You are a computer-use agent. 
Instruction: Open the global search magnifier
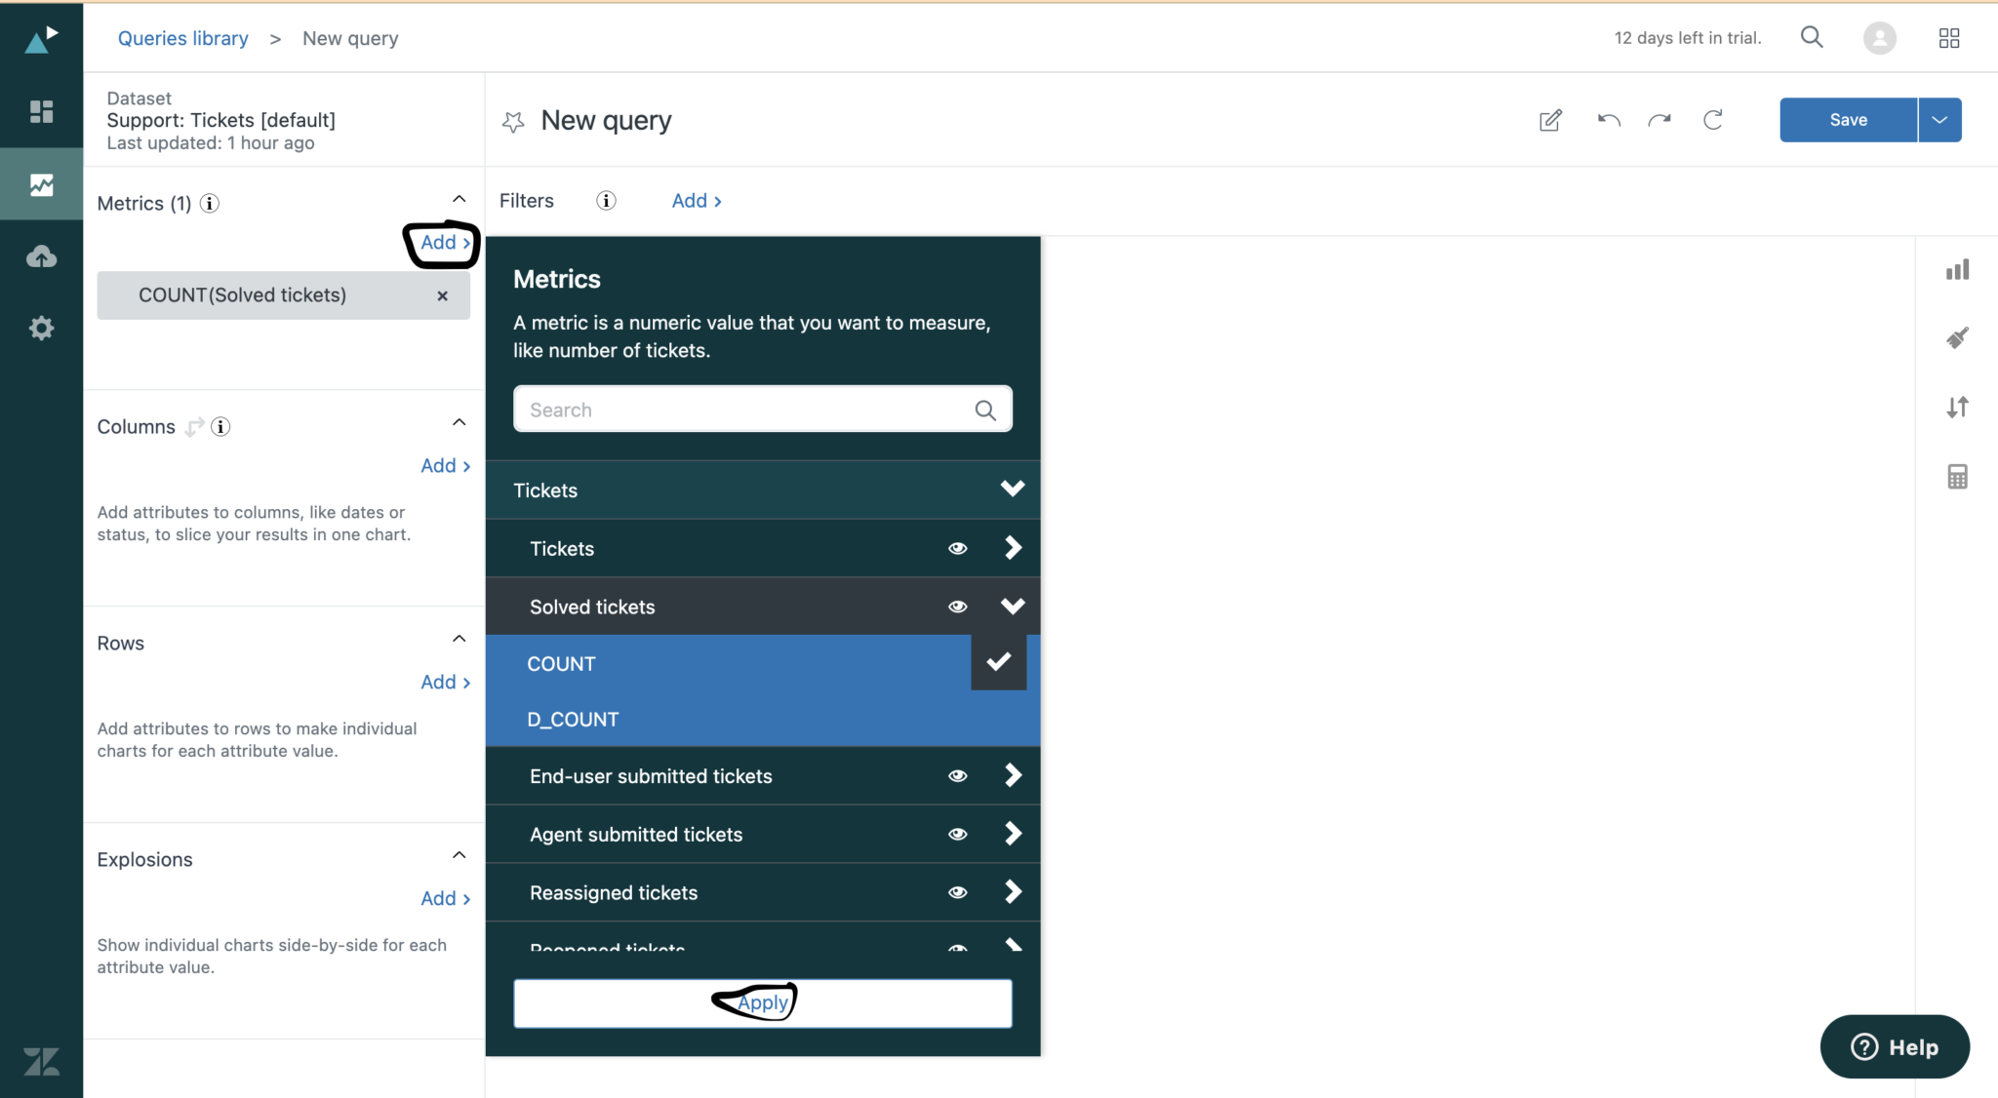coord(1812,37)
